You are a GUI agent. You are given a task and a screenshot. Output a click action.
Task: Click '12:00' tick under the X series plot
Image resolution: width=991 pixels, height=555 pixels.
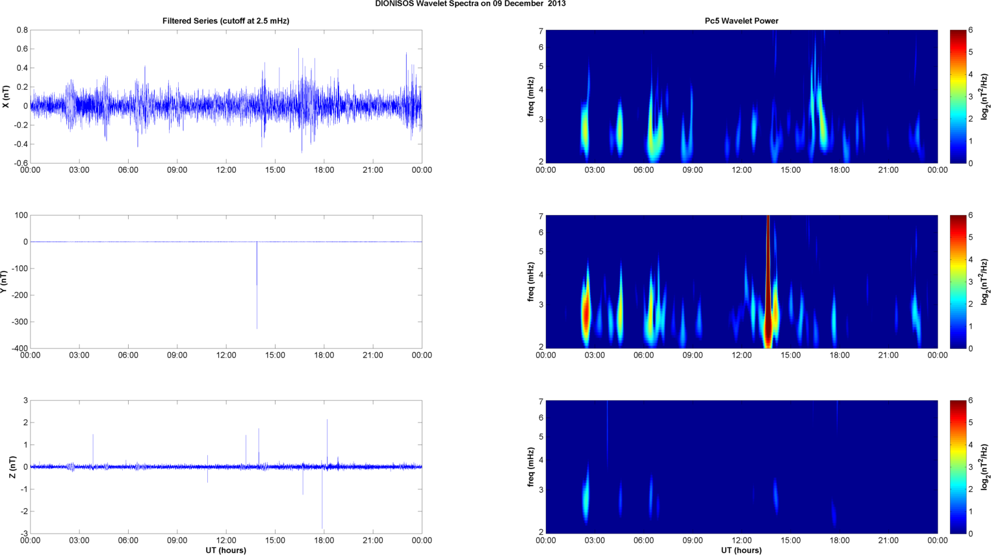pos(226,170)
